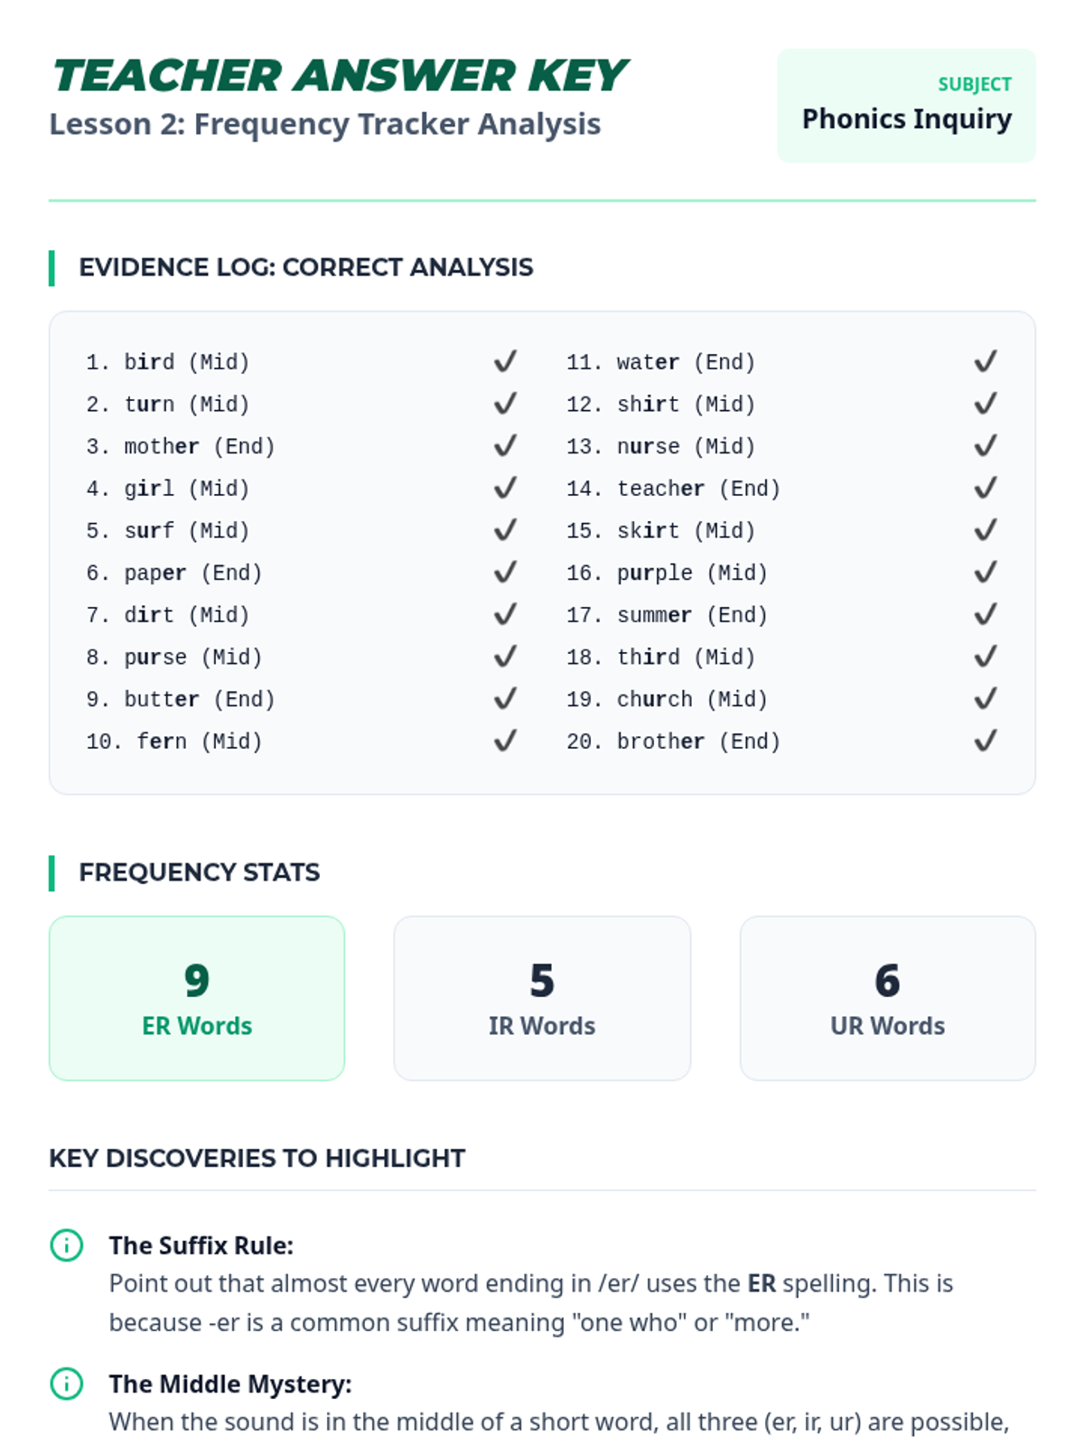Click the Teacher Answer Key title
The width and height of the screenshot is (1084, 1445).
tap(339, 76)
